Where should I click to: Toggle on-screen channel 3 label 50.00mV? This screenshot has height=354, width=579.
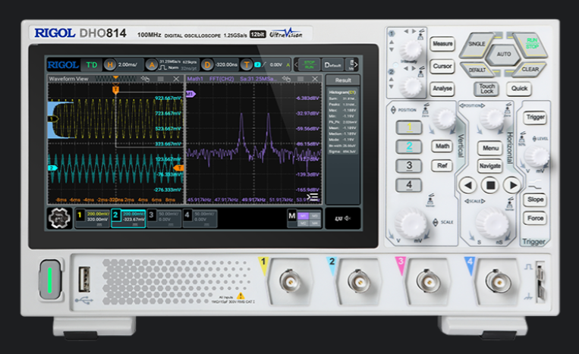click(164, 218)
